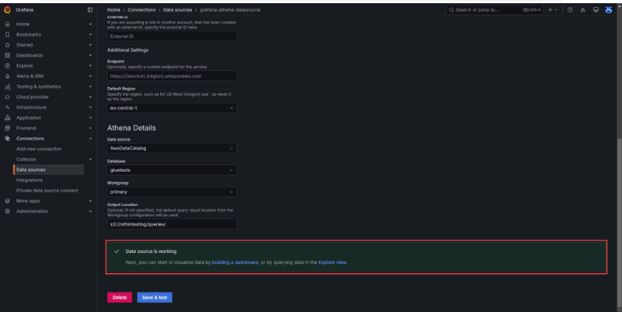Click the Save & test button
622x312 pixels.
pos(154,297)
